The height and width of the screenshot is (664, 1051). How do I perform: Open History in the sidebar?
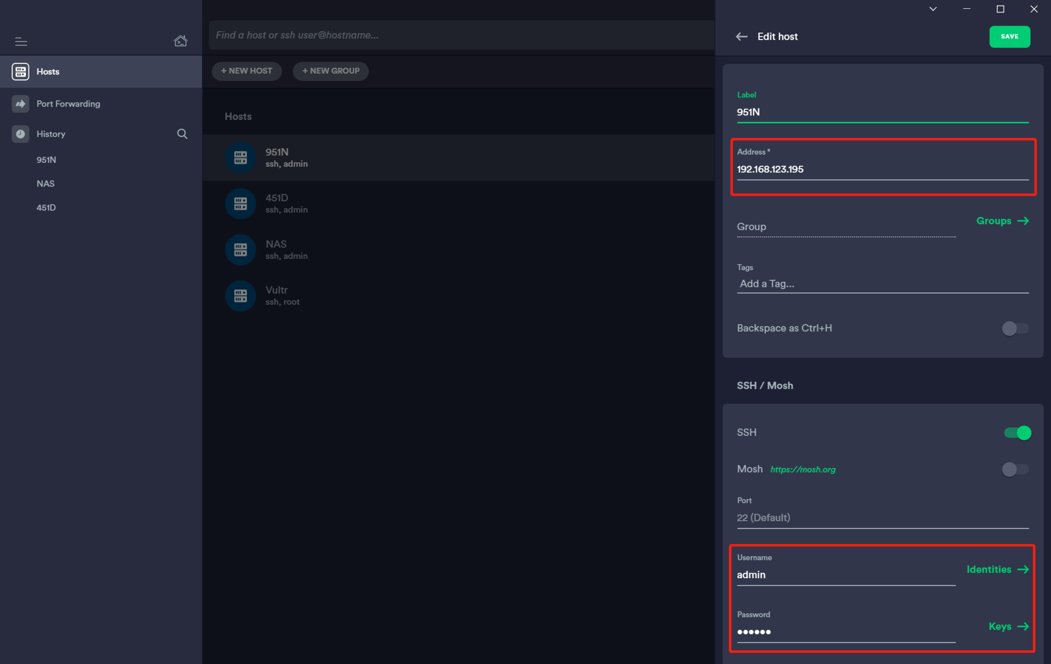tap(51, 134)
